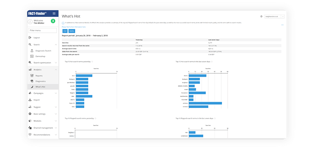Click the 'Average sales per search' row label
This screenshot has width=314, height=149.
tap(70, 54)
